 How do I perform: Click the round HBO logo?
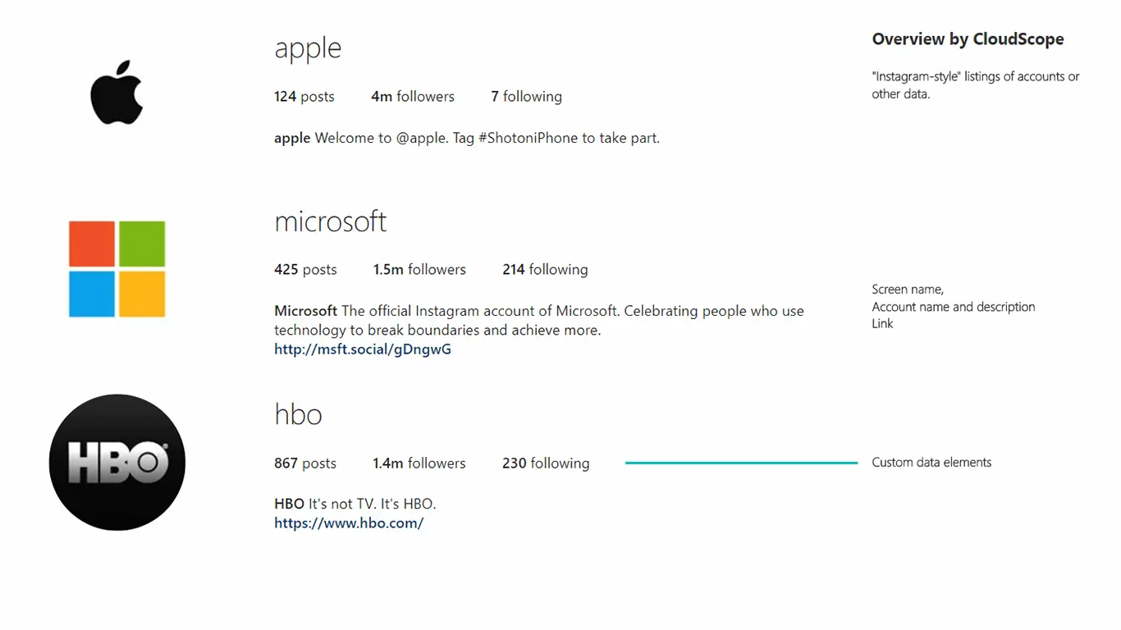(x=117, y=463)
